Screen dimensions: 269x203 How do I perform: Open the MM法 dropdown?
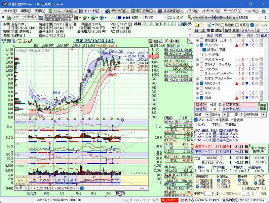pos(260,17)
